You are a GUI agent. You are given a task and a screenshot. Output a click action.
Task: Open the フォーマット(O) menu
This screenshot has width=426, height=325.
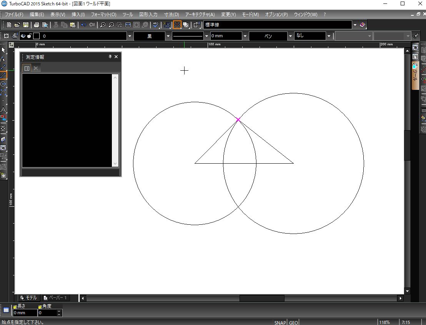103,14
